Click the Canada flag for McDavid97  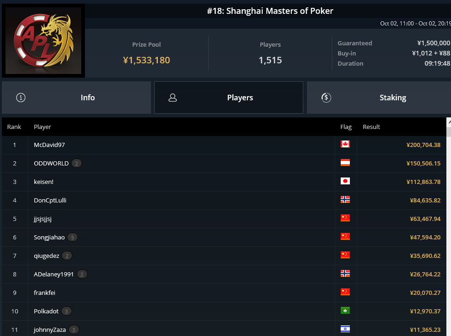pos(345,144)
